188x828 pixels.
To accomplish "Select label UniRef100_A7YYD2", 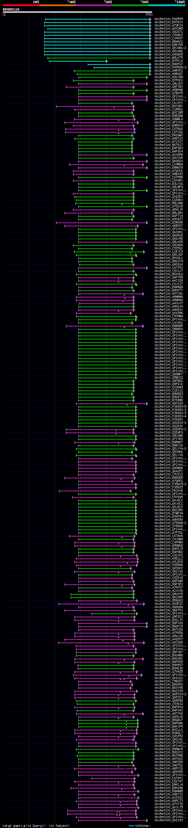I will (169, 439).
